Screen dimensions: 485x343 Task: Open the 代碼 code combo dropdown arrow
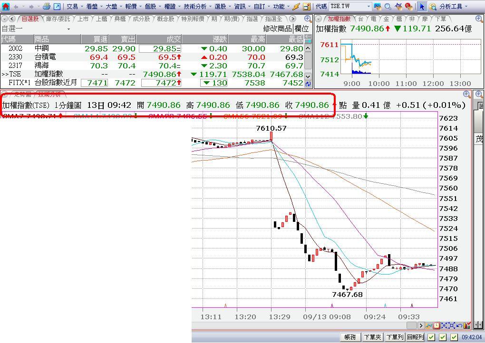coord(369,6)
